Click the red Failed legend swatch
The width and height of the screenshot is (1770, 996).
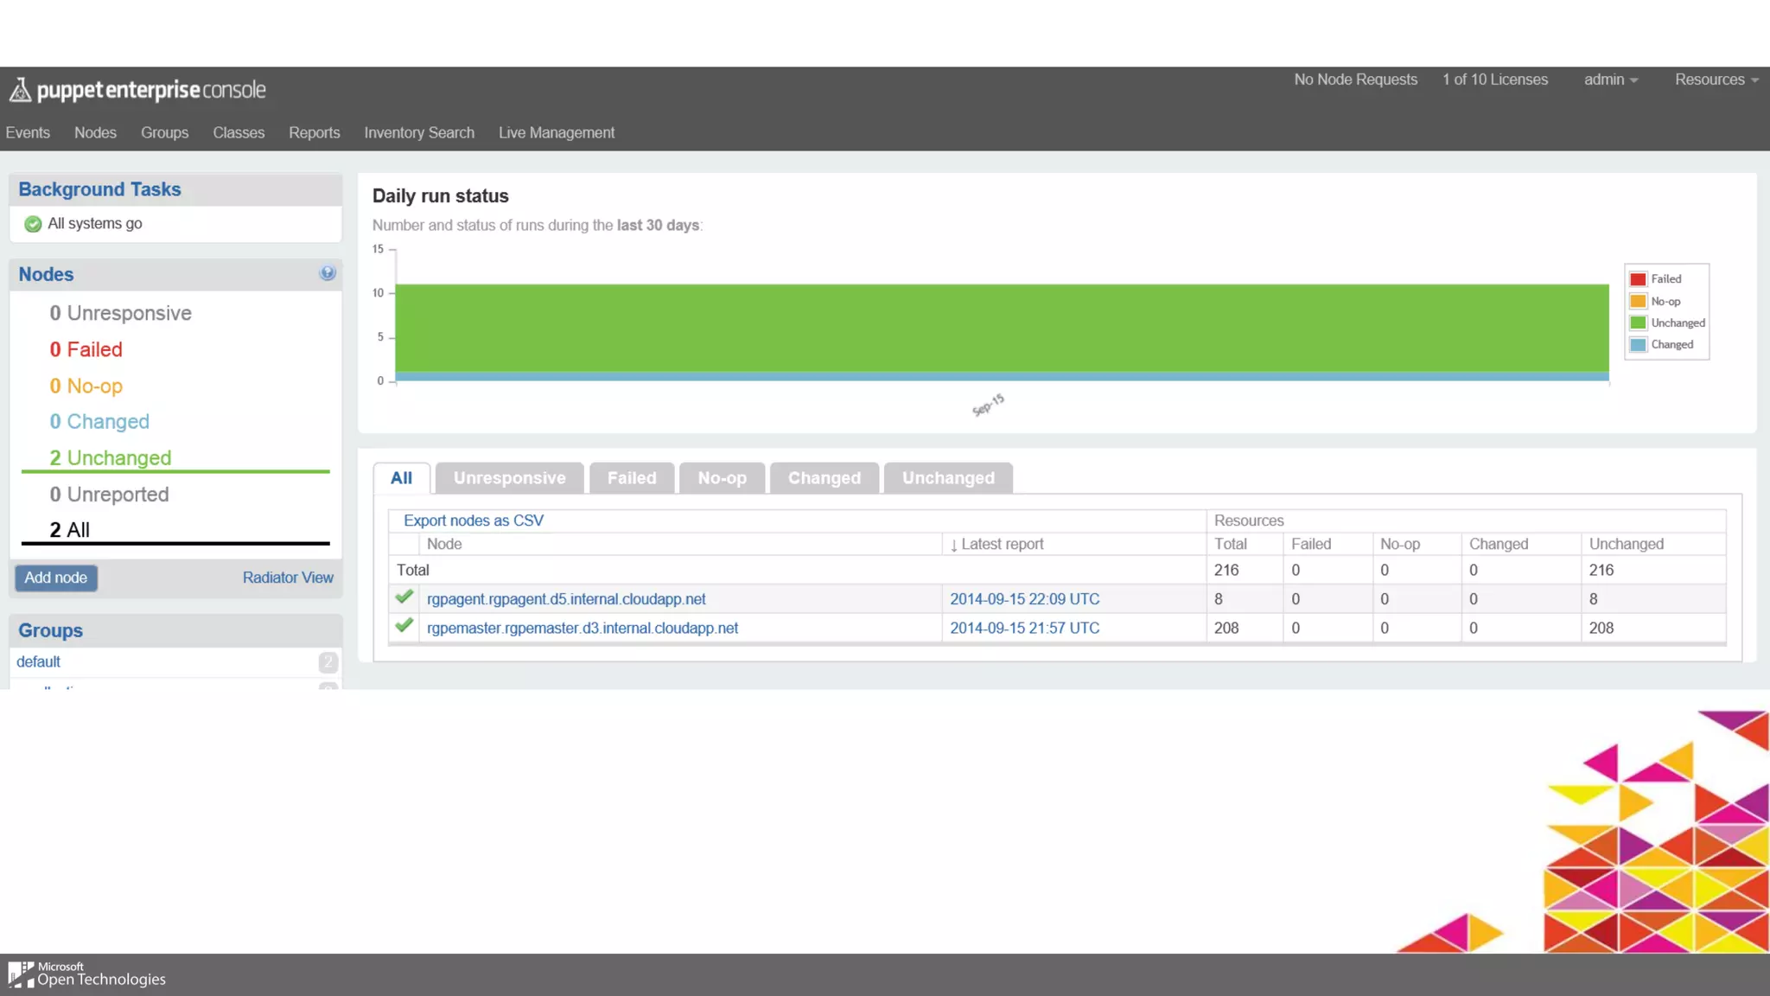[x=1638, y=279]
